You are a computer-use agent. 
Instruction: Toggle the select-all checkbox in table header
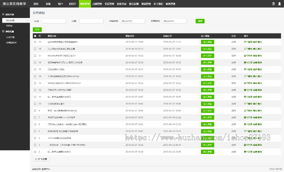[x=35, y=36]
